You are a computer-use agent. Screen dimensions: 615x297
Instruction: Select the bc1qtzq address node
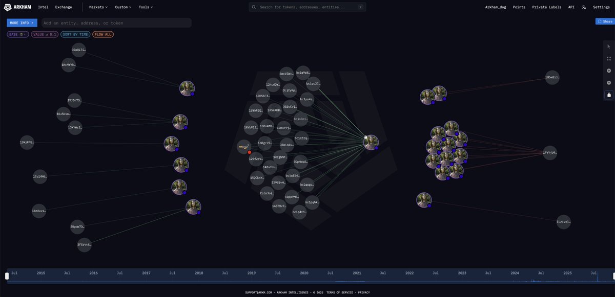(x=301, y=139)
